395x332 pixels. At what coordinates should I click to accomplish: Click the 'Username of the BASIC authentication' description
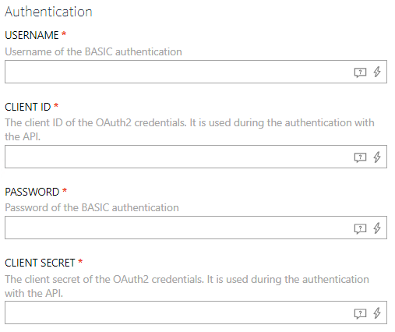pyautogui.click(x=93, y=52)
